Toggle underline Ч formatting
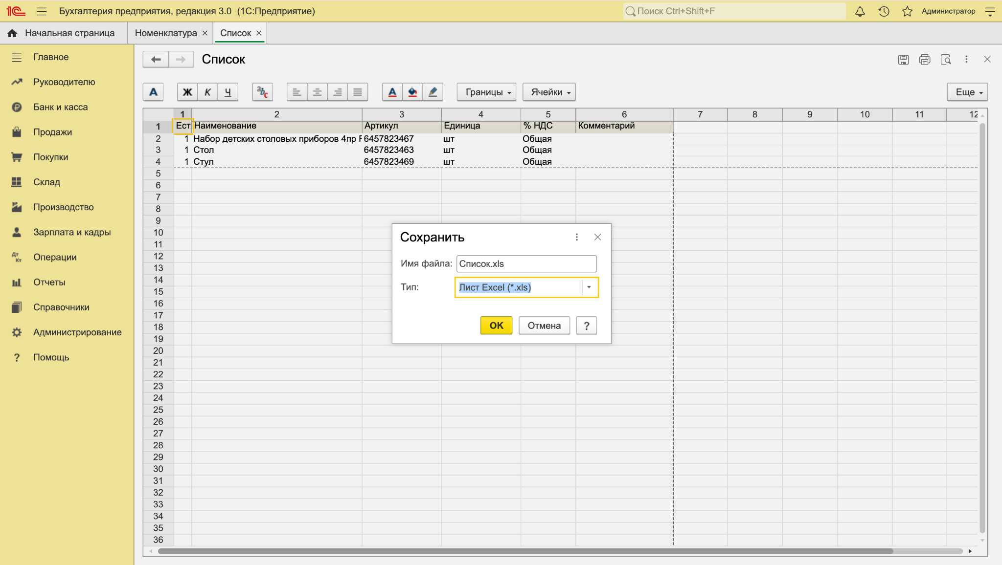 (228, 92)
